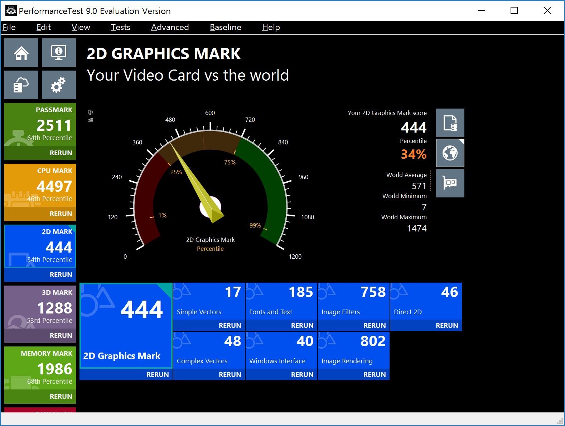
Task: Open the Baseline menu
Action: [x=225, y=27]
